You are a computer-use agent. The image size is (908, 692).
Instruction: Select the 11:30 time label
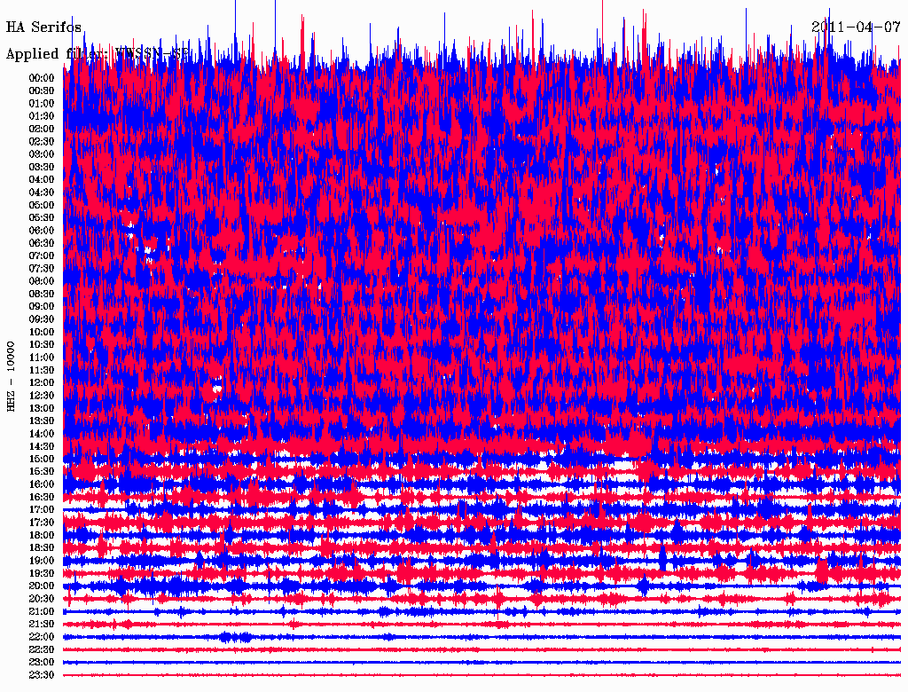click(x=42, y=370)
